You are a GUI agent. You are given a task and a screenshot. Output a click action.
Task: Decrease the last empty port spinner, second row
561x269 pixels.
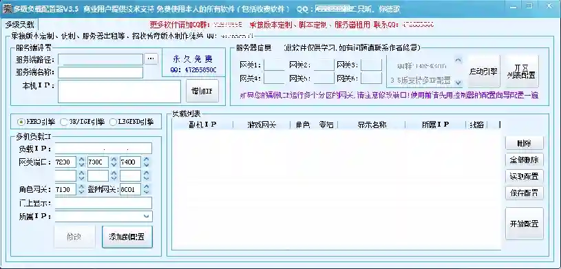point(146,178)
